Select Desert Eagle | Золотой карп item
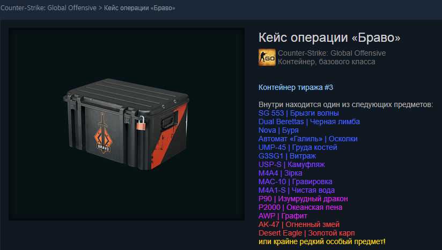 (x=306, y=233)
